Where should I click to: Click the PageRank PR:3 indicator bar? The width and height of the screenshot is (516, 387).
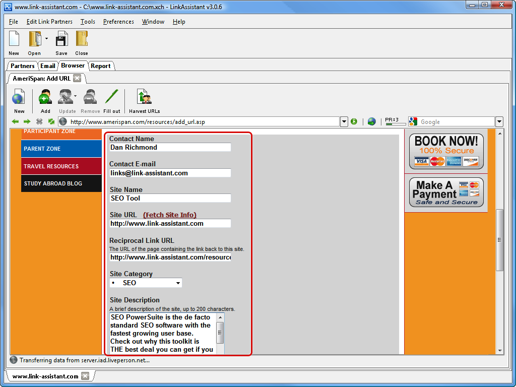[x=395, y=121]
